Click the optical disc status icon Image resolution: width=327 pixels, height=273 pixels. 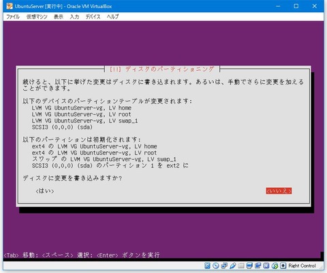[x=216, y=266]
